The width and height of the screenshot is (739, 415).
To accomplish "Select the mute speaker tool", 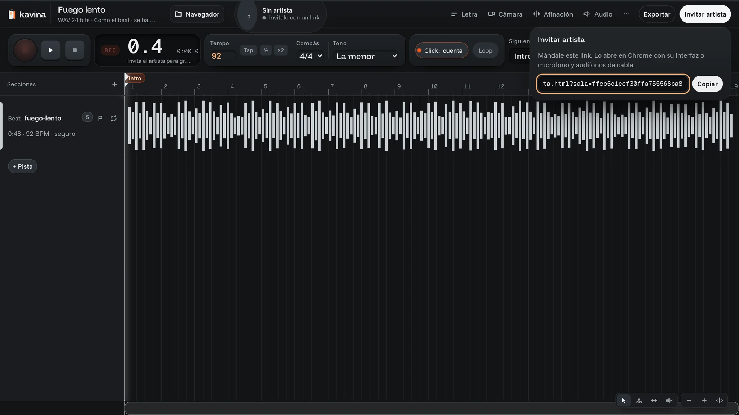I will tap(669, 401).
